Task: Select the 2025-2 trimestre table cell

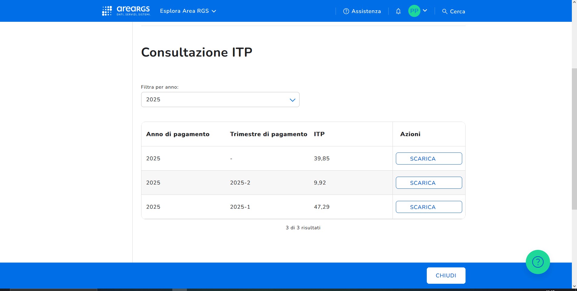Action: pos(240,183)
